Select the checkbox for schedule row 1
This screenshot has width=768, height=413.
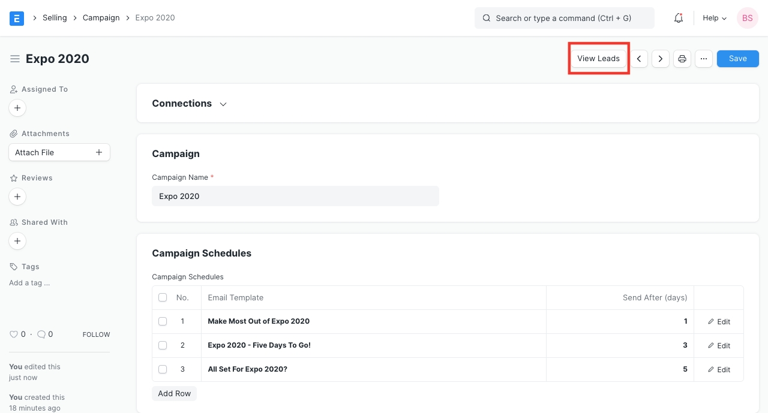point(163,321)
